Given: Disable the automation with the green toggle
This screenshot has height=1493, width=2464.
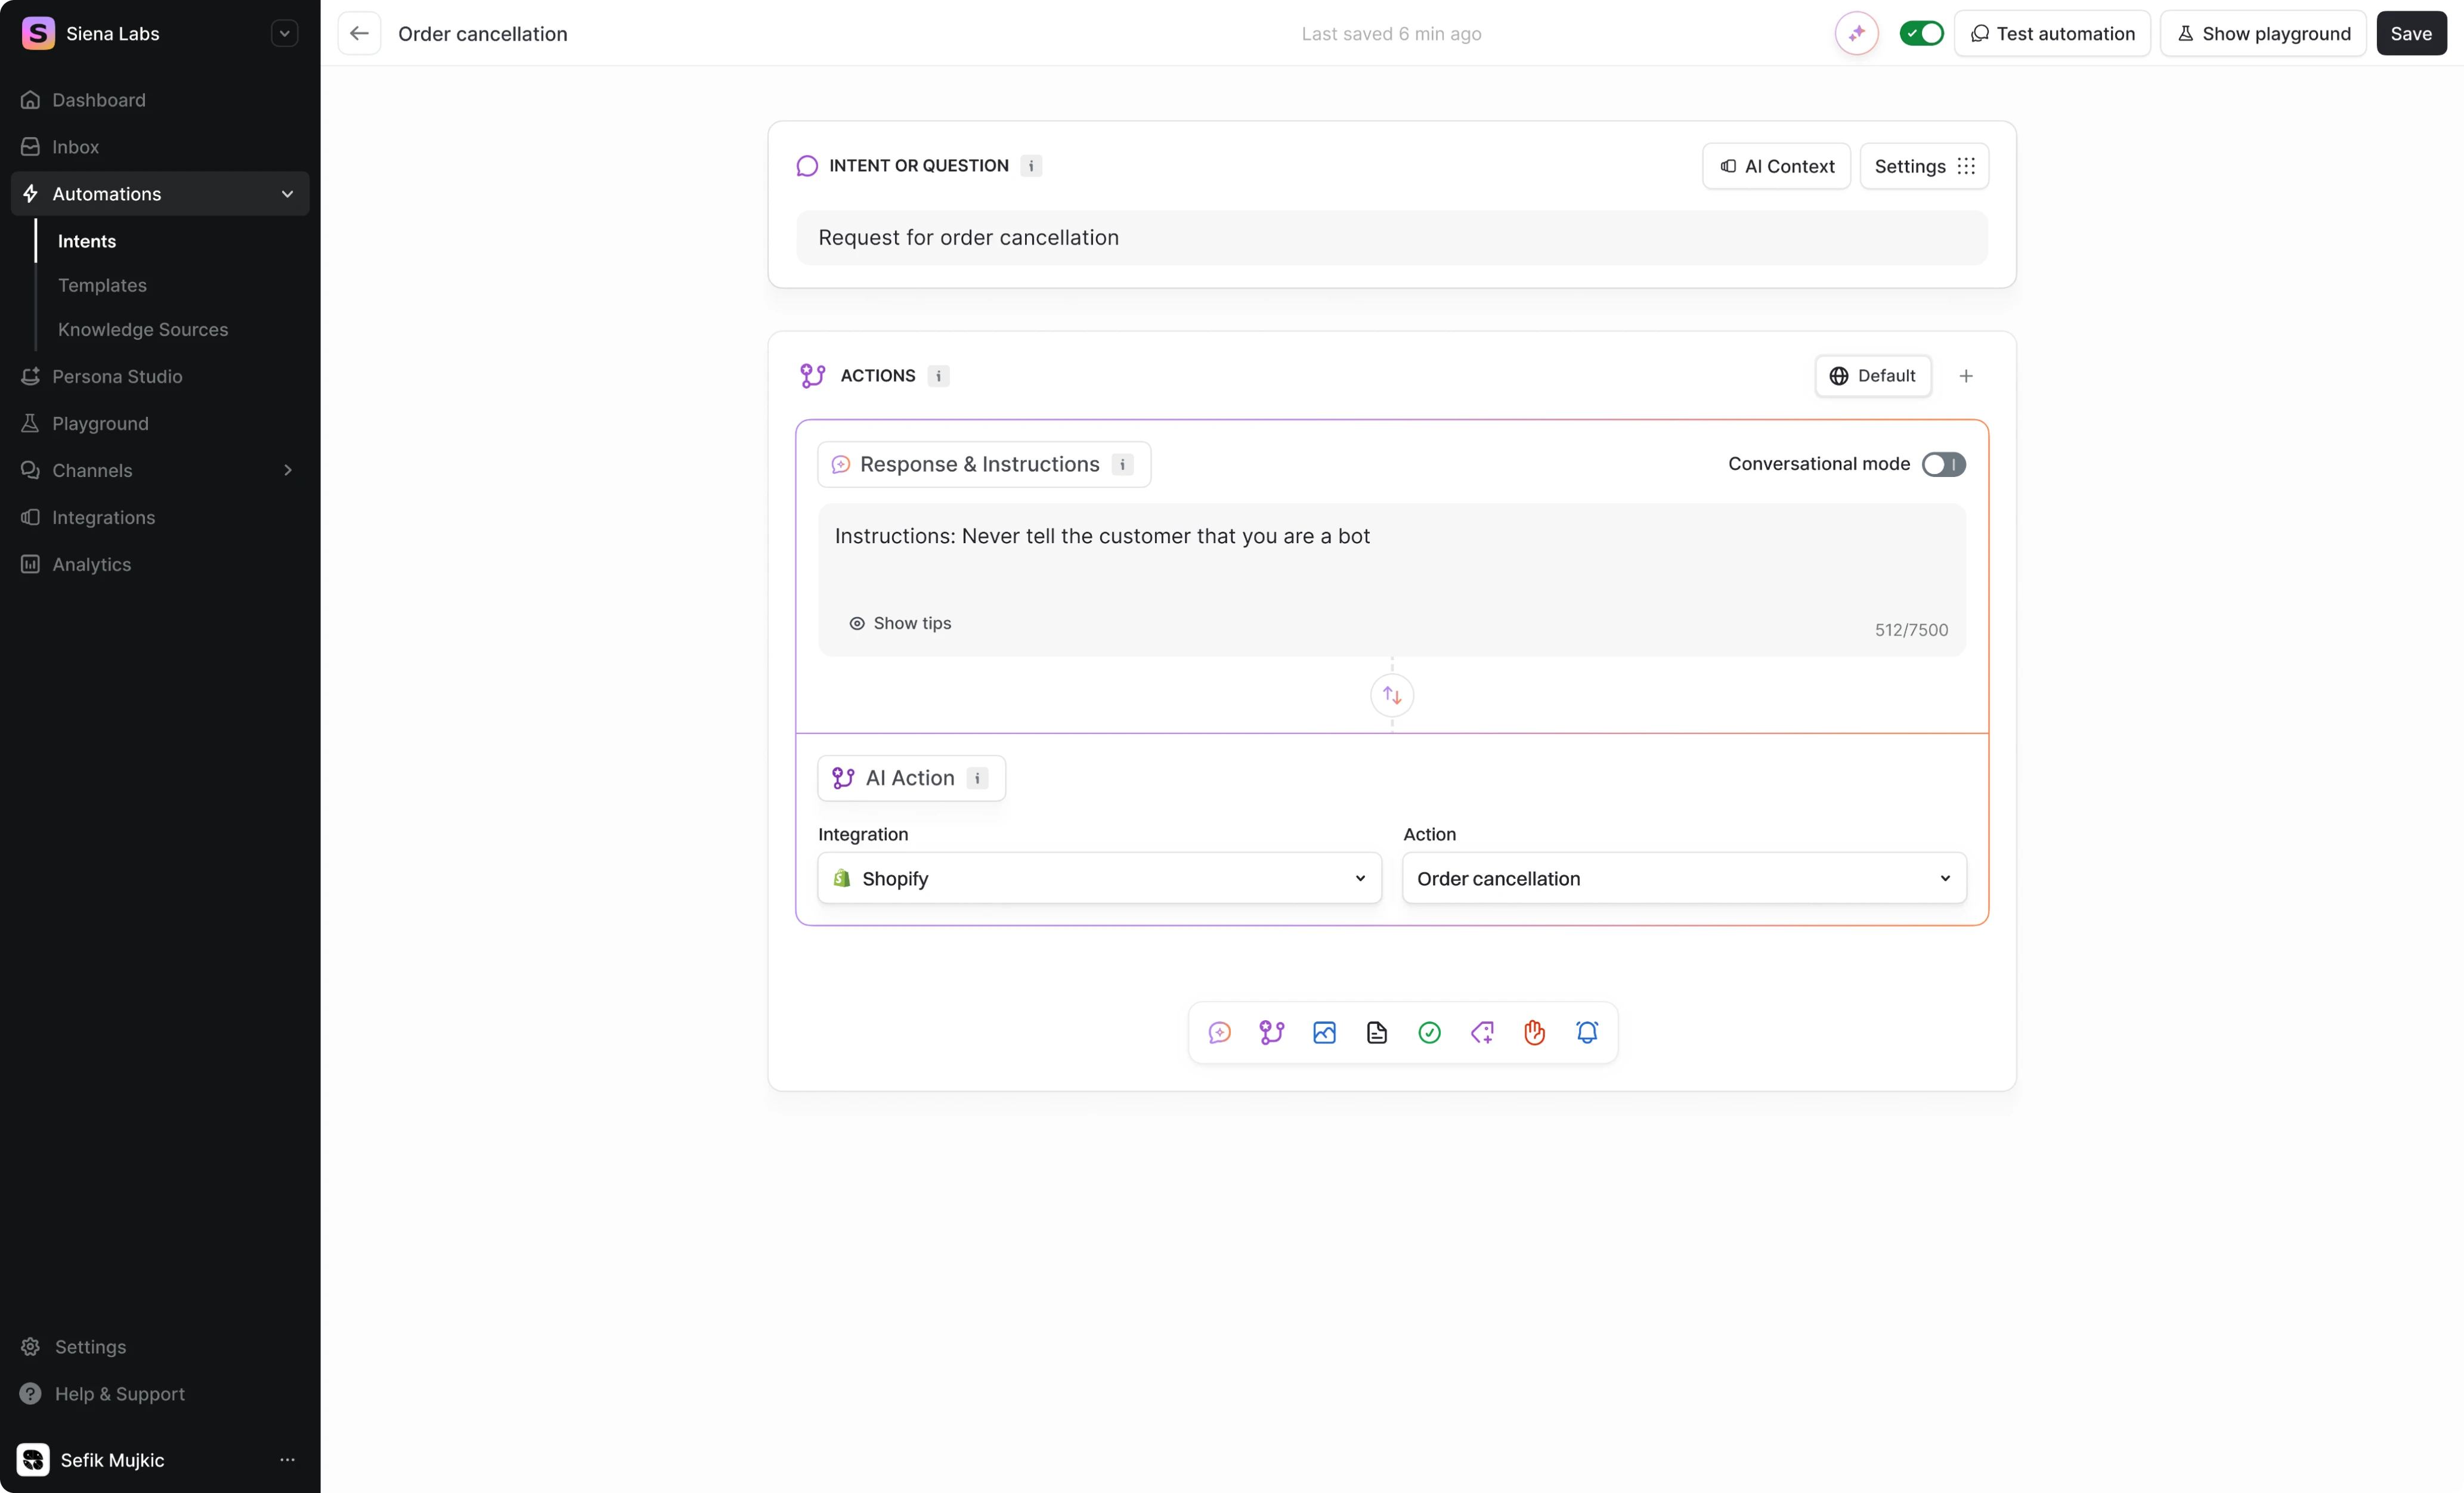Looking at the screenshot, I should [1921, 33].
